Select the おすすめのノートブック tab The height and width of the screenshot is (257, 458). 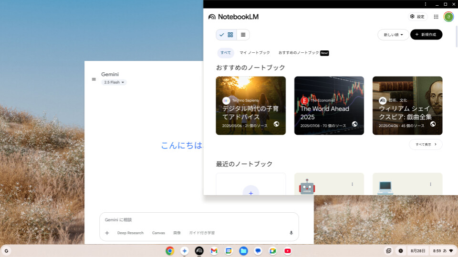(299, 53)
